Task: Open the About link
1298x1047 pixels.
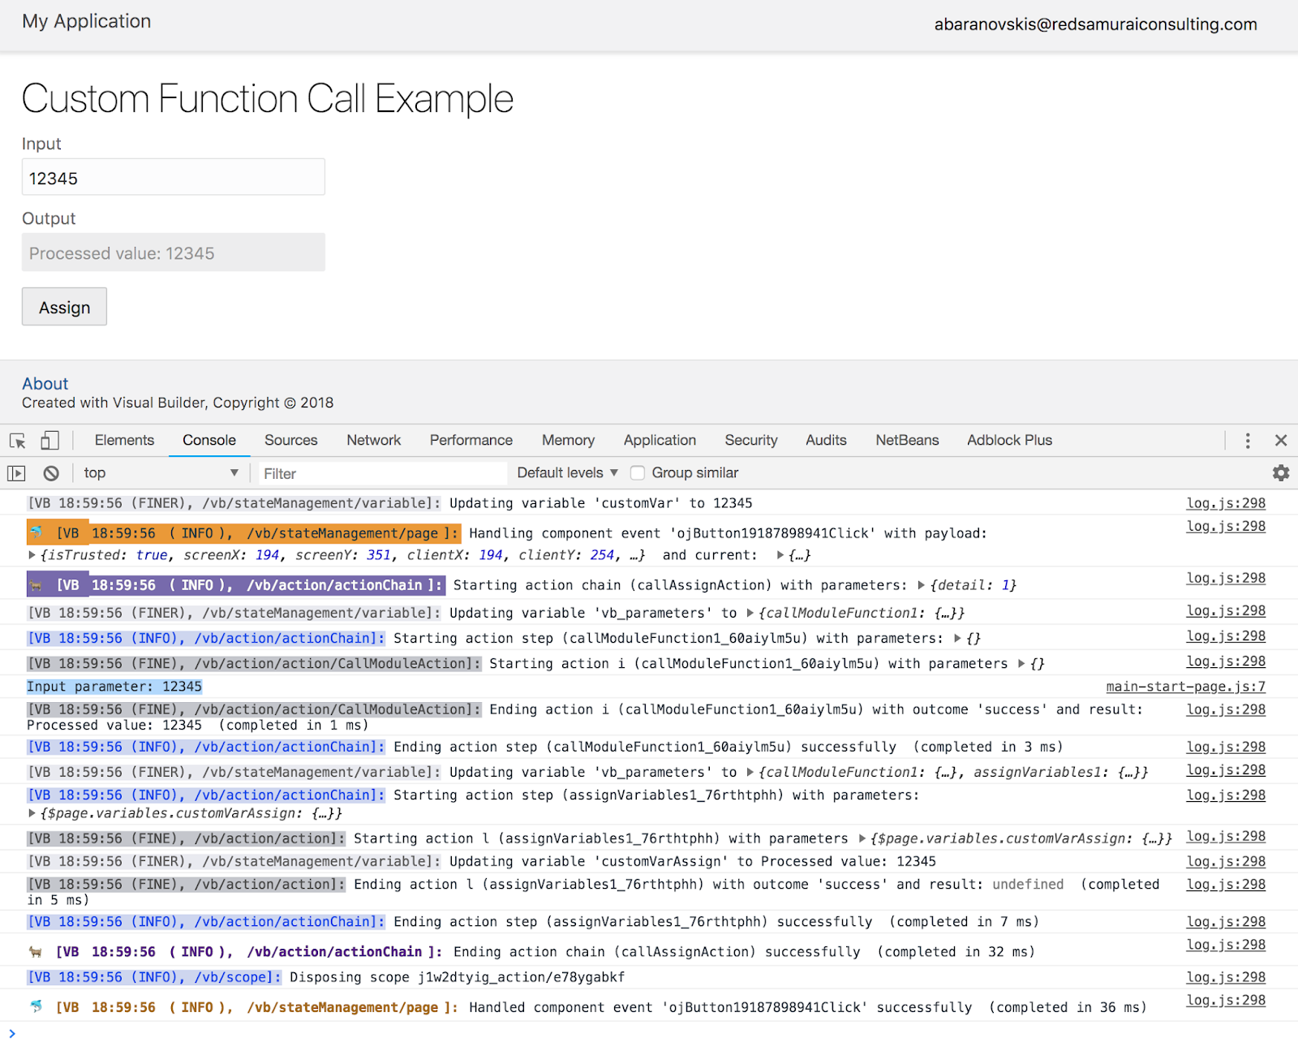Action: click(45, 383)
